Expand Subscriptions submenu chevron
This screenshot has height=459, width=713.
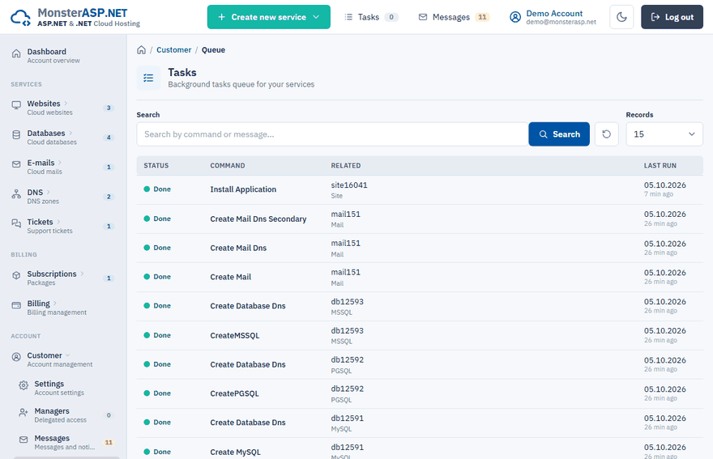pyautogui.click(x=82, y=274)
